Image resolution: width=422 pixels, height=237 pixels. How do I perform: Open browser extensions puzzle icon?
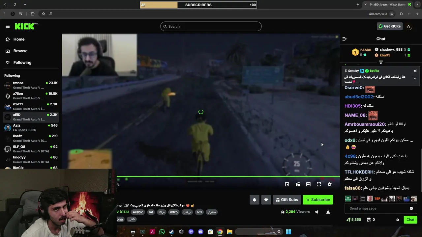point(33,14)
